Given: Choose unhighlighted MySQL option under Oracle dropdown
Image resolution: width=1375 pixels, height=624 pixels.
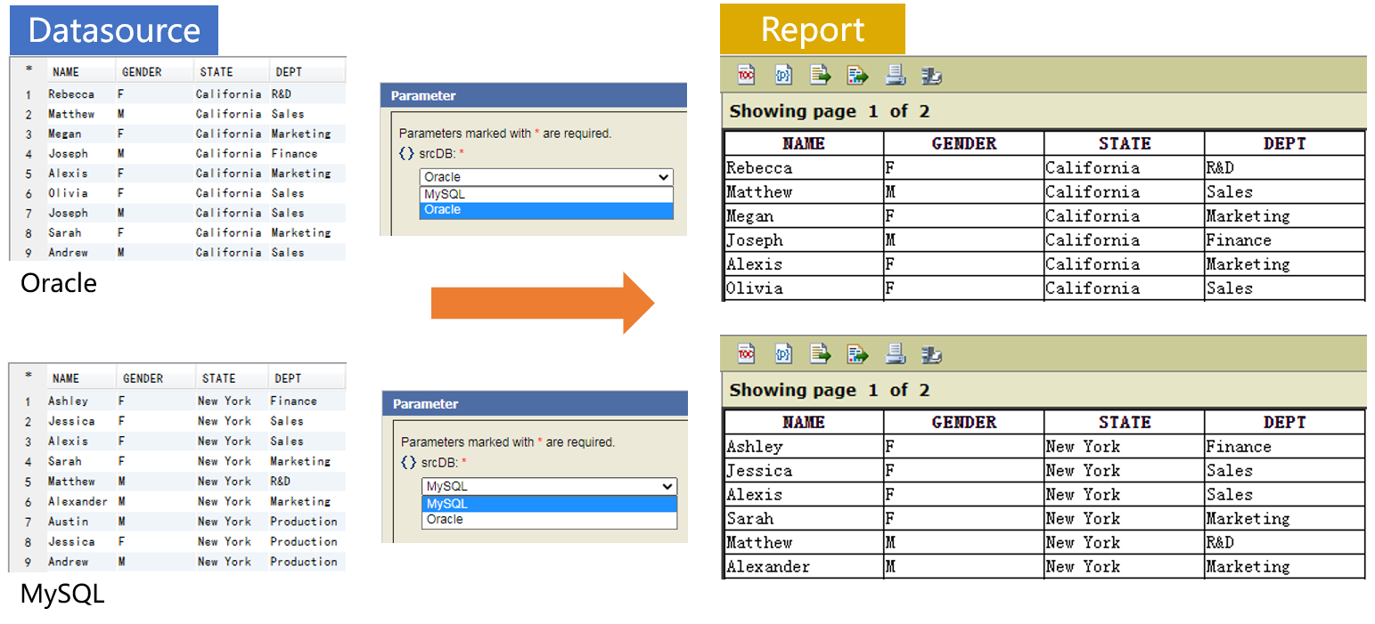Looking at the screenshot, I should point(546,194).
